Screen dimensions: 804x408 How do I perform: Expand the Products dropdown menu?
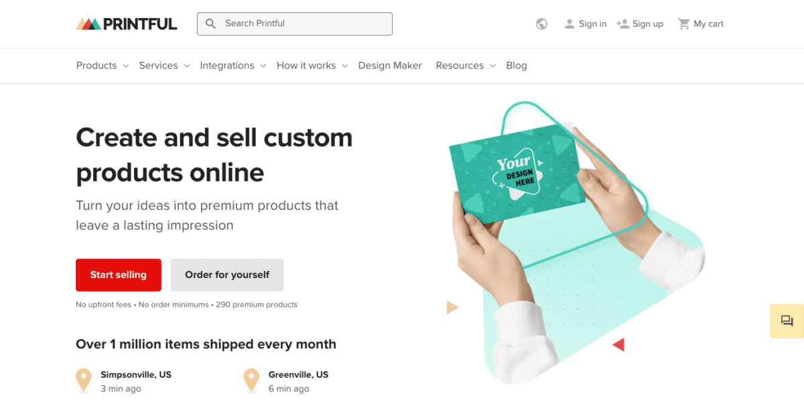103,66
